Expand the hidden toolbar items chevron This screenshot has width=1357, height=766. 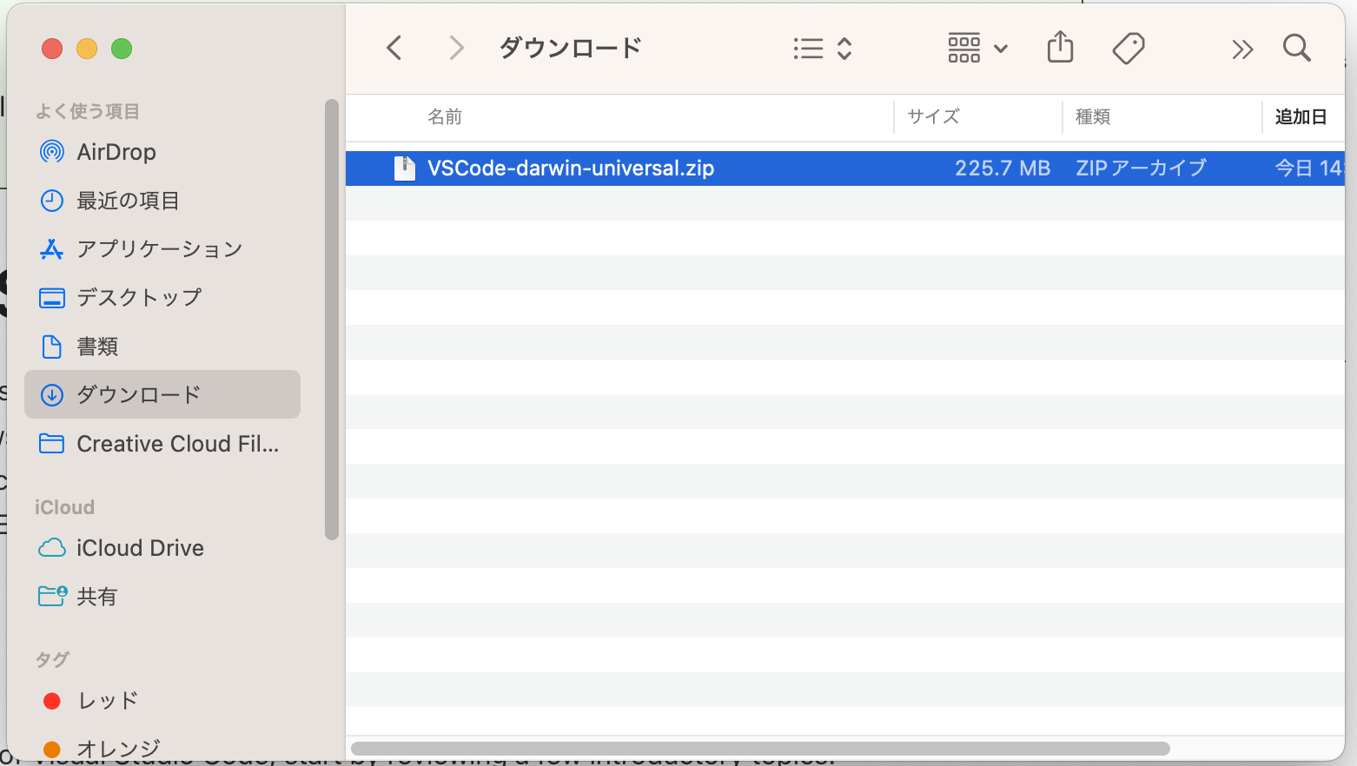tap(1242, 50)
